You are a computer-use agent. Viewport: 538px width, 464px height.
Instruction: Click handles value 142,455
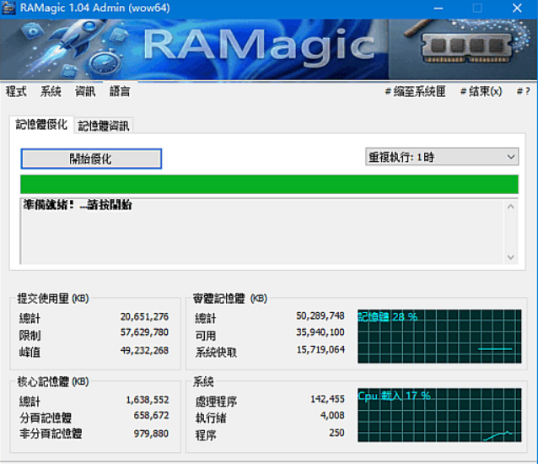[x=327, y=399]
